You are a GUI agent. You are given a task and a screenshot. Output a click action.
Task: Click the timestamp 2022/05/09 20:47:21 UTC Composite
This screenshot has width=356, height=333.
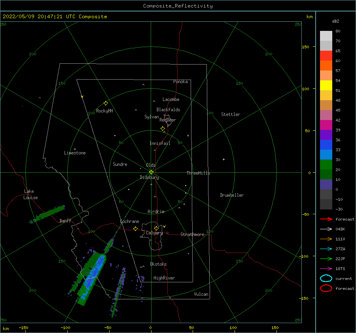55,17
